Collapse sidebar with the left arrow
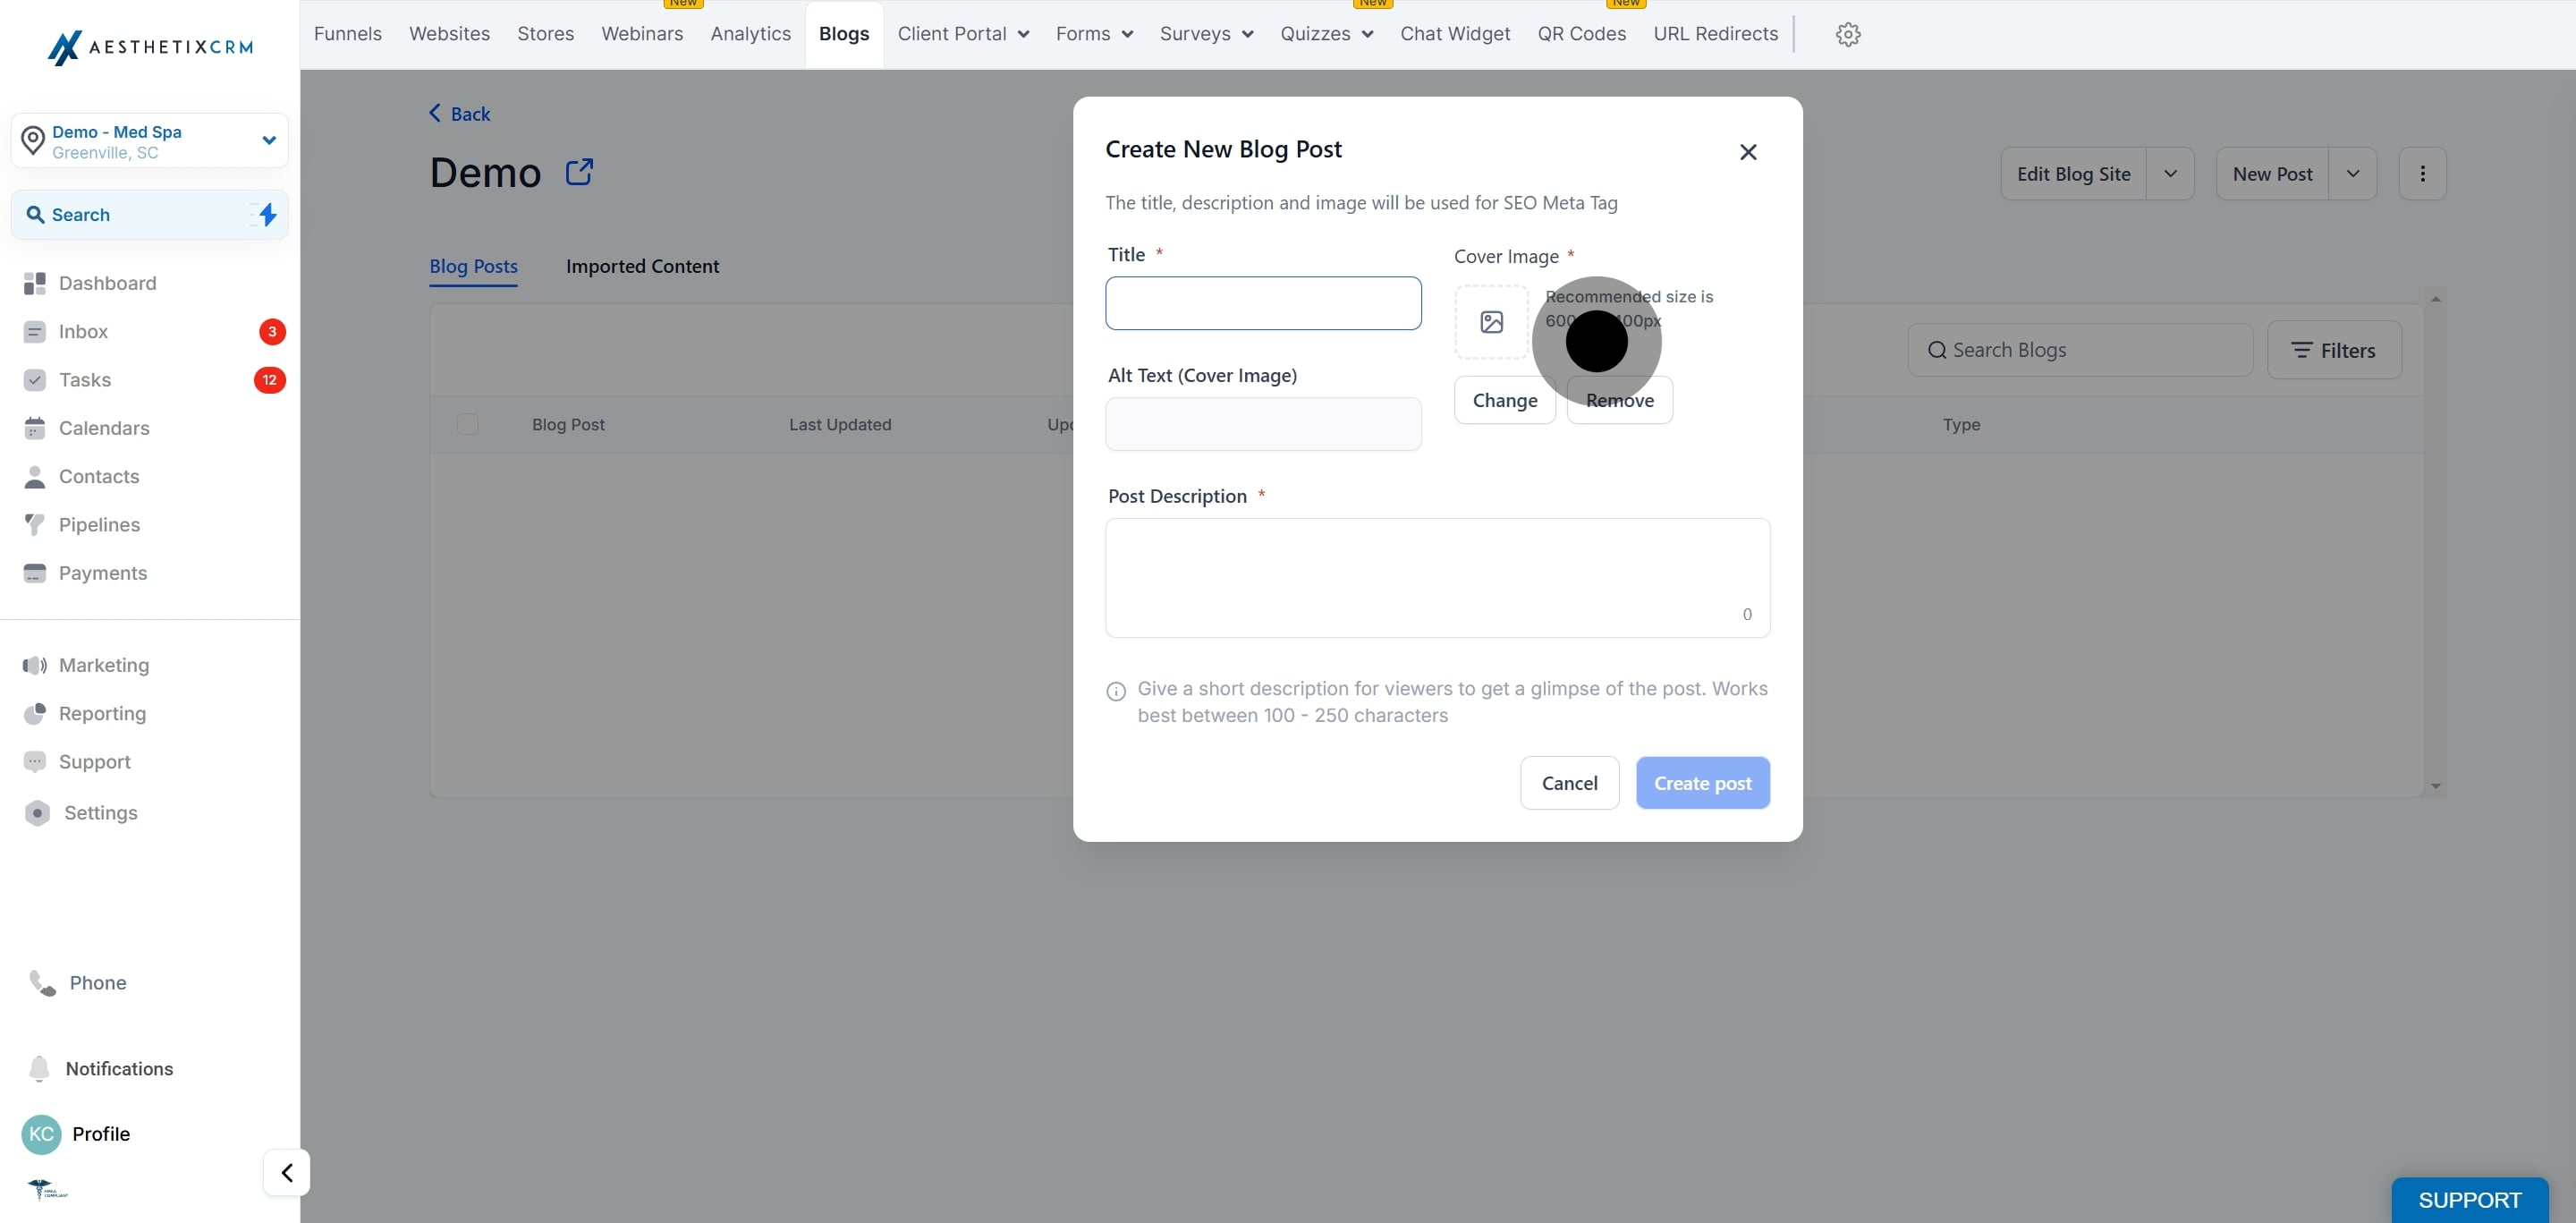 [287, 1172]
